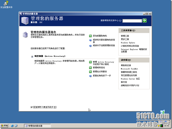Image resolution: width=172 pixels, height=129 pixels.
Task: Click the server roles icon beside 管理您的服务器角色
Action: [25, 35]
